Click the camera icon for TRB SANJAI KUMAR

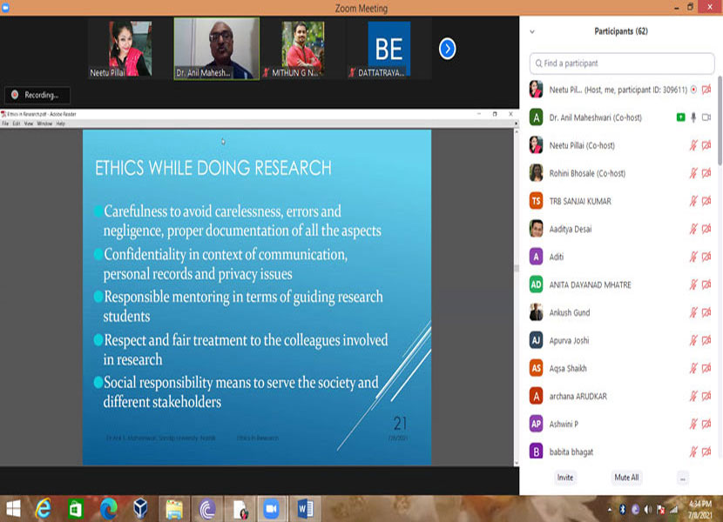(x=706, y=201)
